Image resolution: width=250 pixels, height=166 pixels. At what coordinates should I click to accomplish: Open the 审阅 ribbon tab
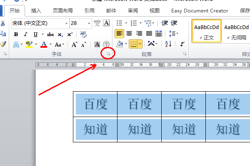click(x=133, y=11)
